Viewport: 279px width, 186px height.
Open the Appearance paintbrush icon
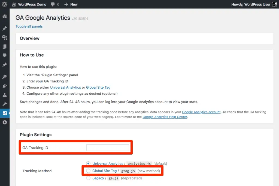point(4,76)
